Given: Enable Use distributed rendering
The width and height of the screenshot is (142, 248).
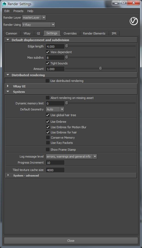Looking at the screenshot, I should click(x=47, y=81).
